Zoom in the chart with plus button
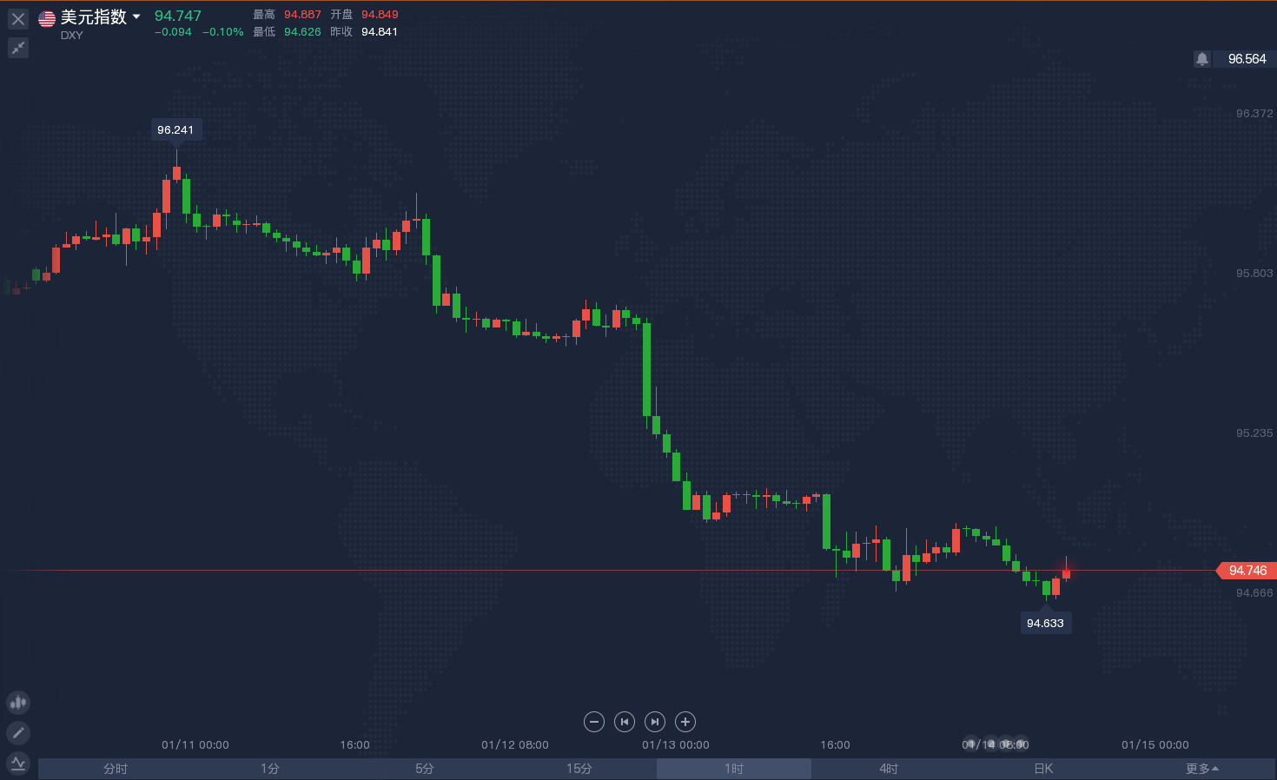Image resolution: width=1277 pixels, height=780 pixels. [x=685, y=722]
